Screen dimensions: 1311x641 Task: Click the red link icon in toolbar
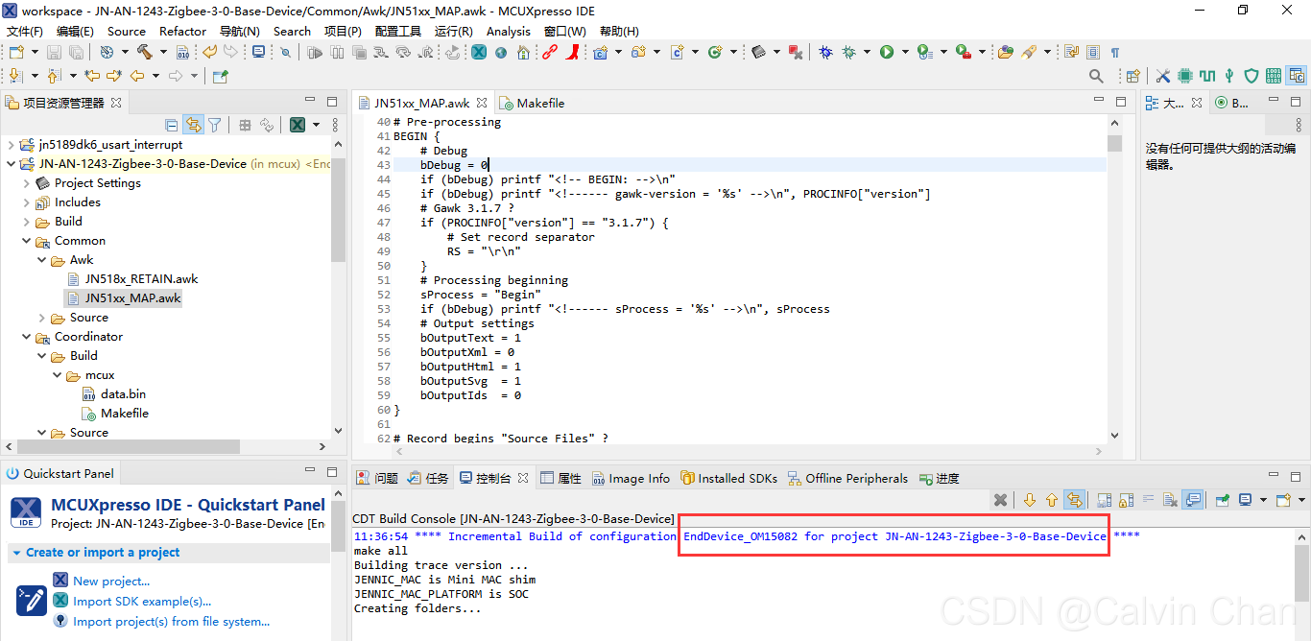click(x=549, y=52)
